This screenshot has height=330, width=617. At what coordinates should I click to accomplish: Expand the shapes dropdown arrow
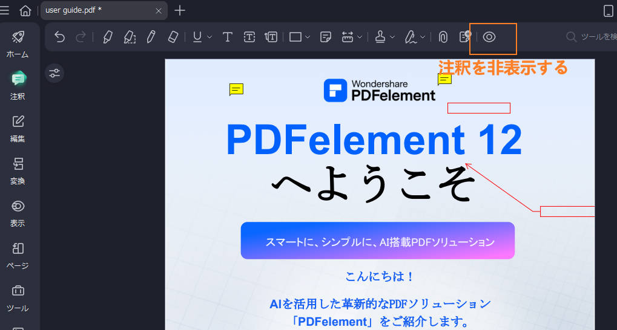(308, 37)
